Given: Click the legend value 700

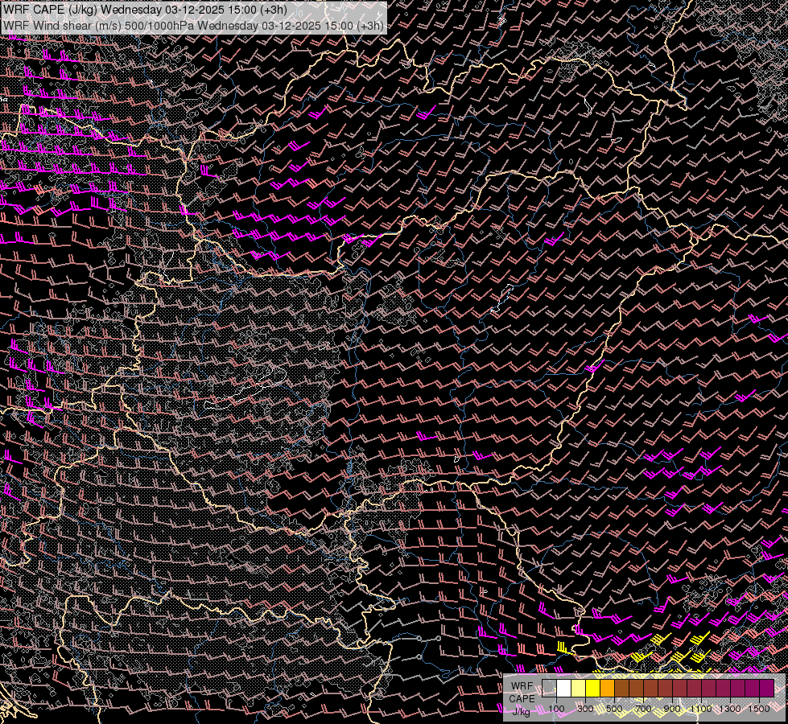Looking at the screenshot, I should coord(643,709).
